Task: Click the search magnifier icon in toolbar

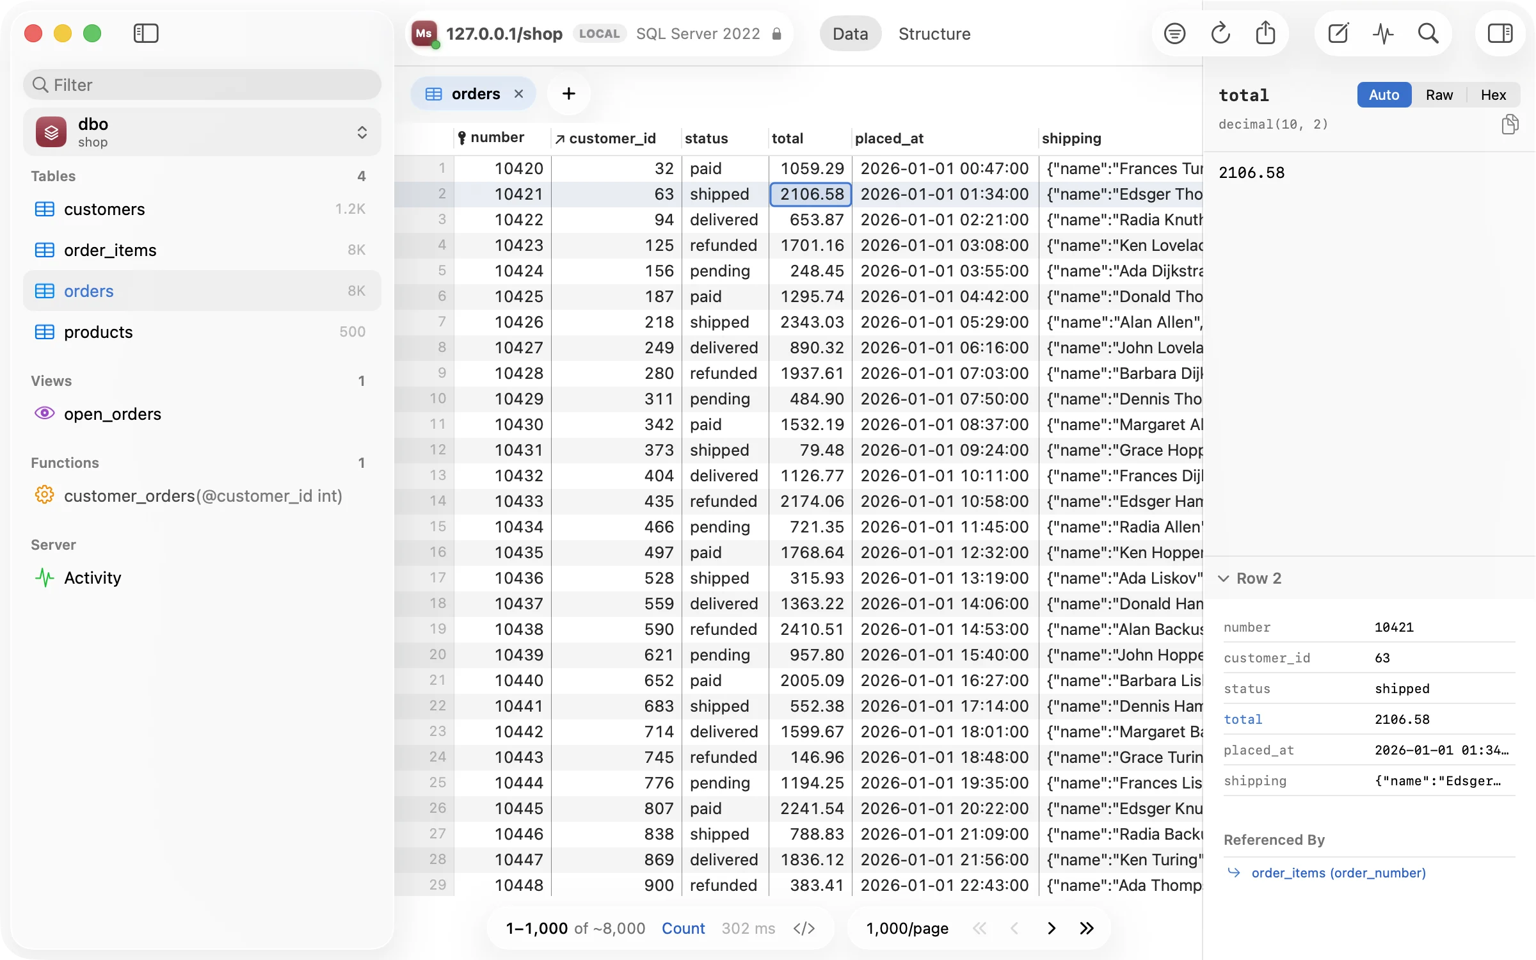Action: click(x=1428, y=33)
